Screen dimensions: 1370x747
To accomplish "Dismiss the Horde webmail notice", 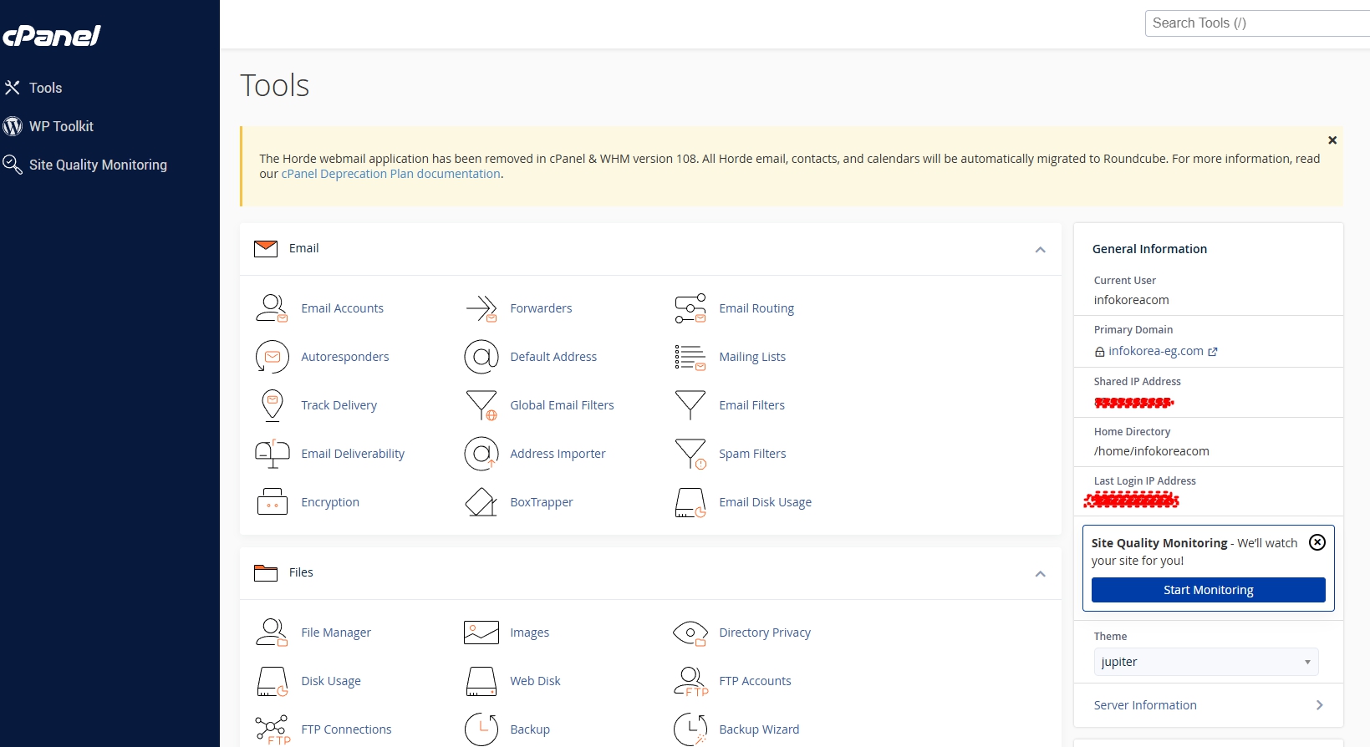I will point(1332,140).
